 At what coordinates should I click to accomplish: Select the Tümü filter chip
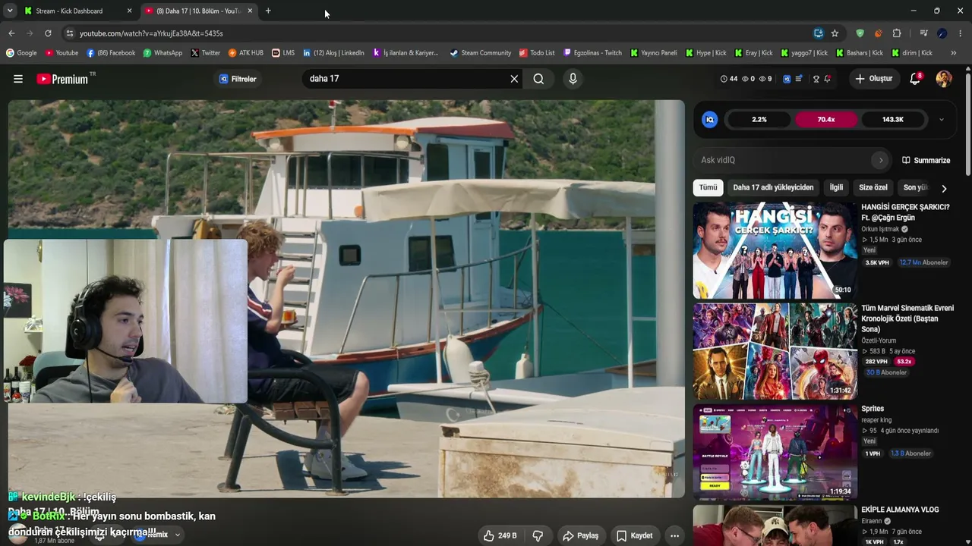tap(708, 187)
